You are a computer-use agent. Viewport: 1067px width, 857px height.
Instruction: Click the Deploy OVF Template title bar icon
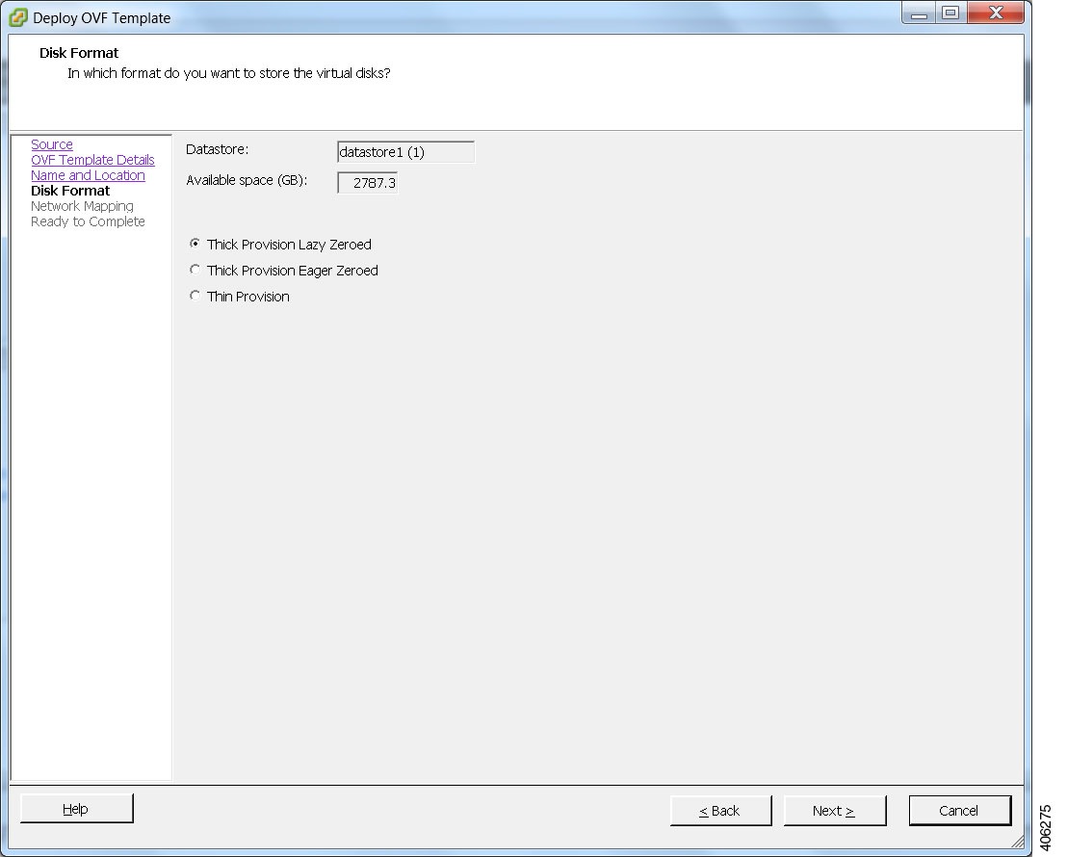tap(18, 17)
